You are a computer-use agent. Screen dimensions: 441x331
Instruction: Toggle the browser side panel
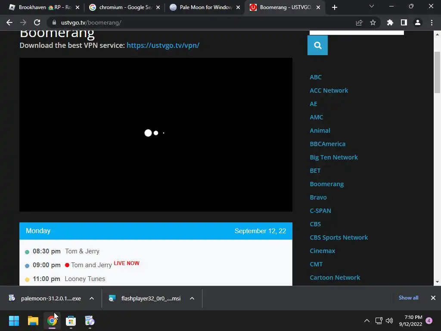pyautogui.click(x=404, y=22)
